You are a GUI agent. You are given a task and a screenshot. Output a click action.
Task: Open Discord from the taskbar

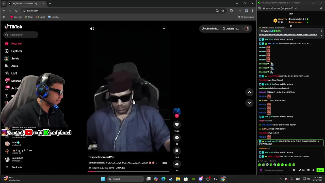click(201, 179)
